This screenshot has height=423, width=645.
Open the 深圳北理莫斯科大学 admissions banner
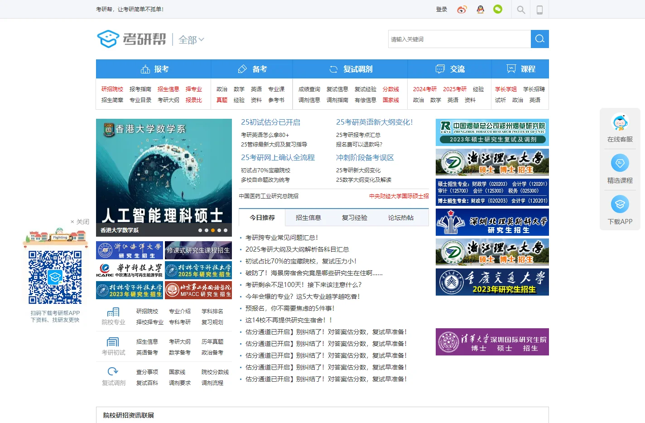point(492,222)
